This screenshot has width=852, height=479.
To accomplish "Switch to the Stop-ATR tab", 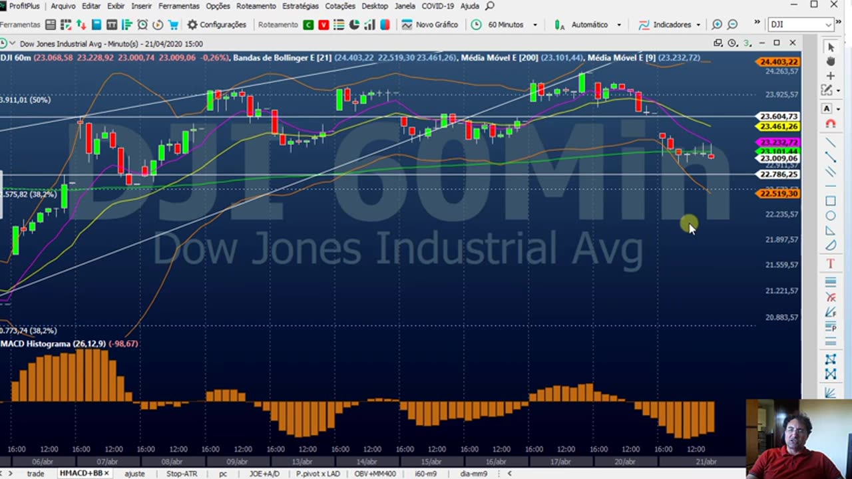I will [182, 474].
